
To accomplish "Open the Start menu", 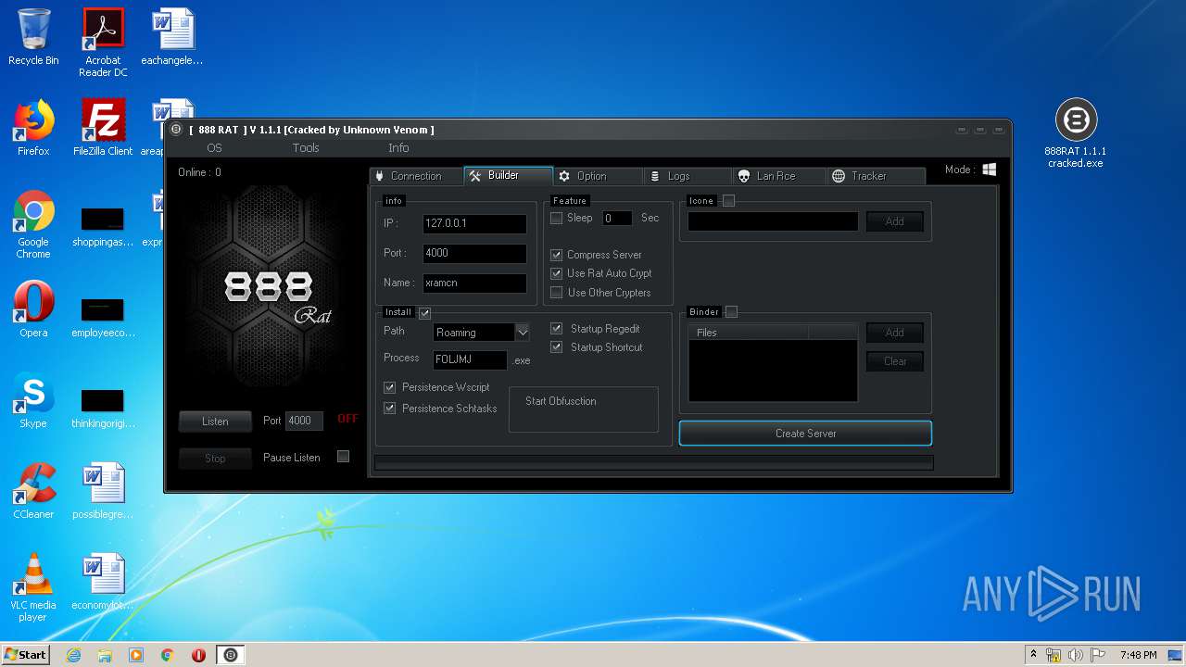I will tap(26, 654).
